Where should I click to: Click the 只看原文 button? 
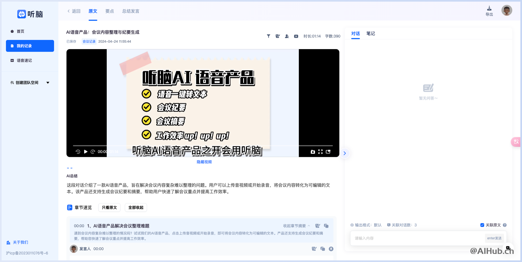109,207
